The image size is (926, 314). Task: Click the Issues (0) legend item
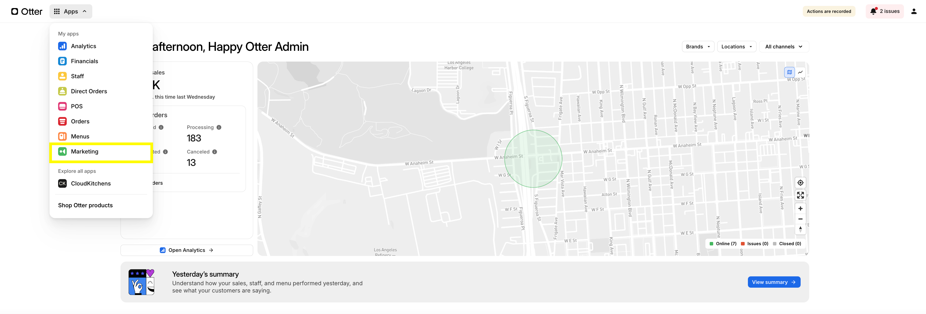click(754, 244)
